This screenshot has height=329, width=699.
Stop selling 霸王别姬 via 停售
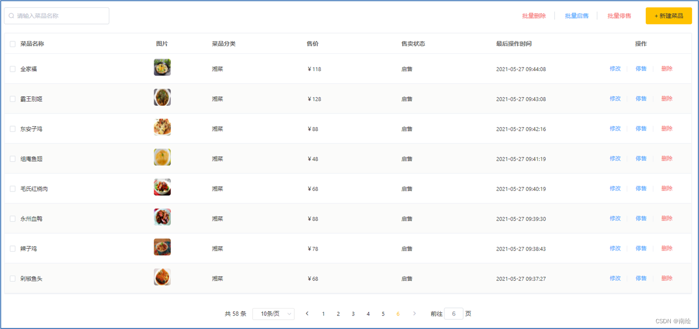click(641, 98)
